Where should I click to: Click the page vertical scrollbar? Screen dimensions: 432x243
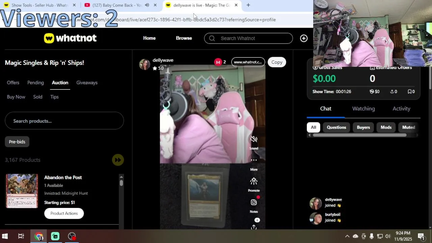430,78
